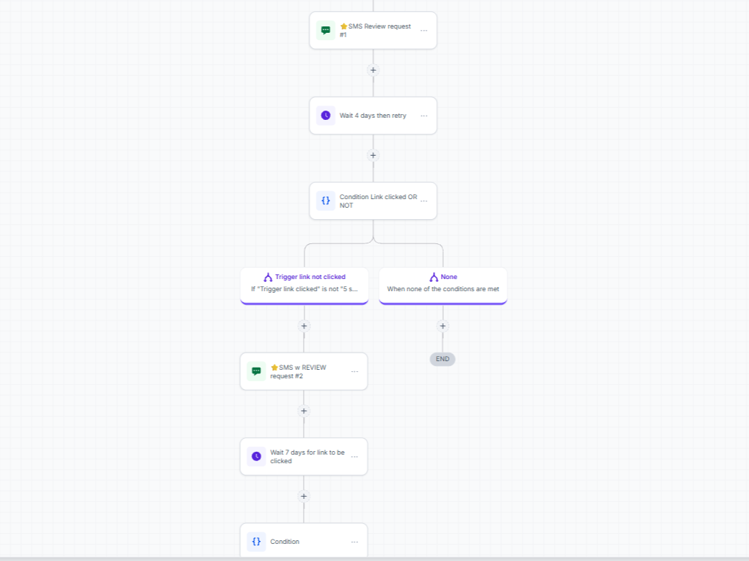Viewport: 749px width, 561px height.
Task: Open the ellipsis menu on Wait 7 days step
Action: point(354,457)
